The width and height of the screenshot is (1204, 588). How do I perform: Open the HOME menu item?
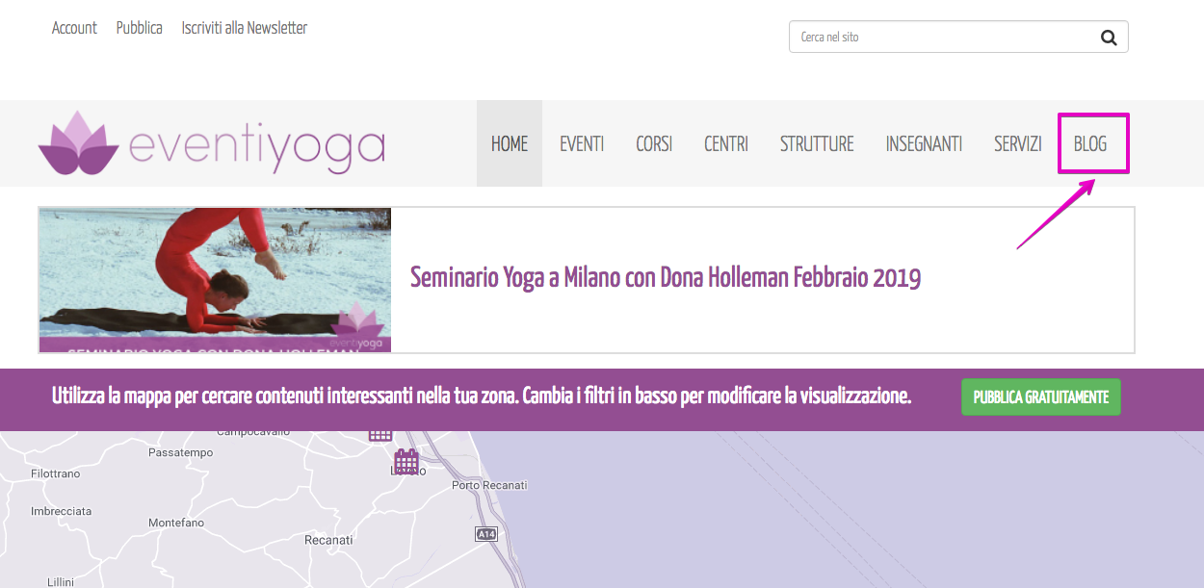510,144
